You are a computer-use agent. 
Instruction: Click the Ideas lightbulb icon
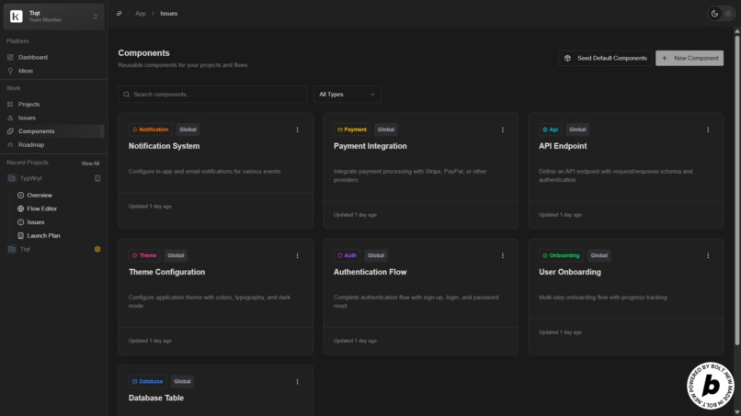(x=10, y=71)
